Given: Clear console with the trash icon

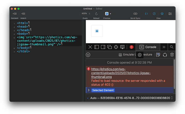Looking at the screenshot, I should coord(172,55).
